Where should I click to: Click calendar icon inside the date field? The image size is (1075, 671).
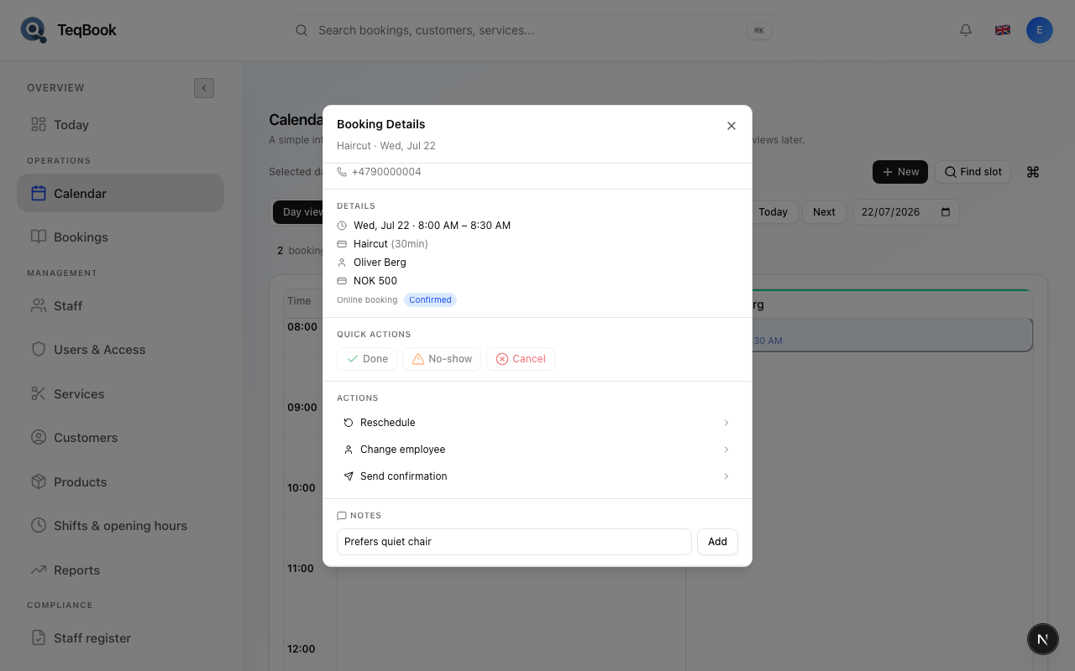(946, 212)
